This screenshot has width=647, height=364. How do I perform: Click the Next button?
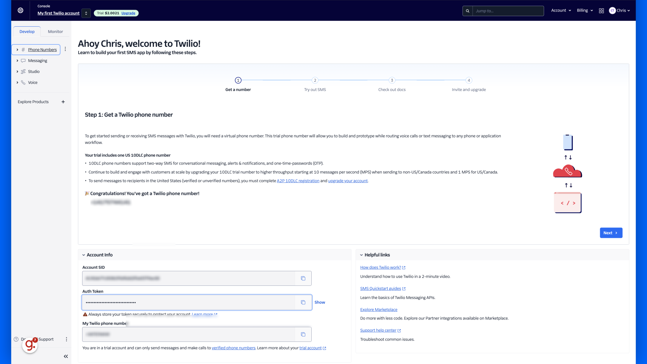pos(611,233)
